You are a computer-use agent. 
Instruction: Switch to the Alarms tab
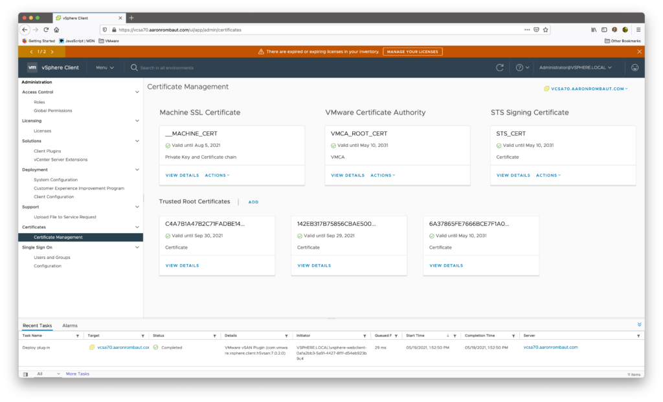coord(69,326)
